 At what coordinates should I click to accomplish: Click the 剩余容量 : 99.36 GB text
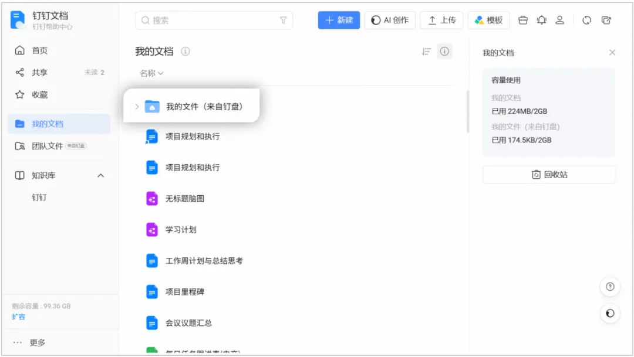tap(41, 306)
